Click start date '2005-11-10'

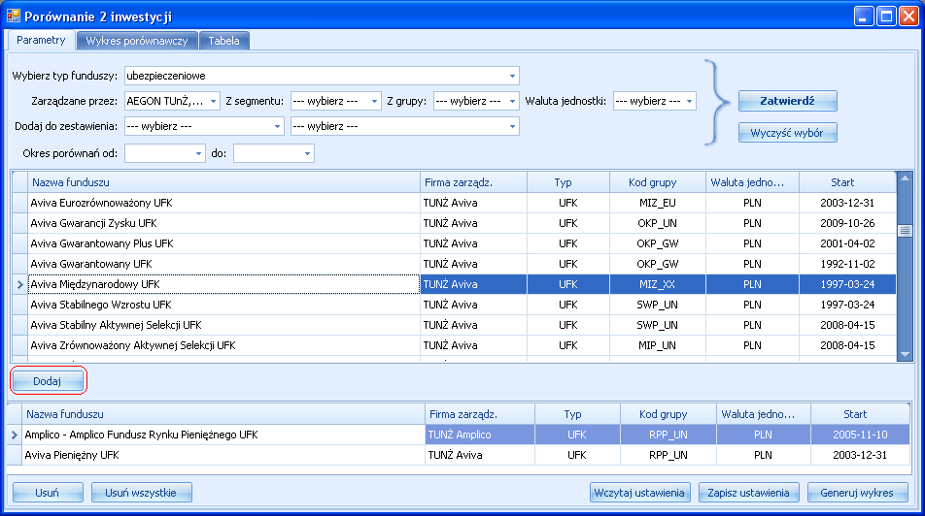(x=860, y=435)
